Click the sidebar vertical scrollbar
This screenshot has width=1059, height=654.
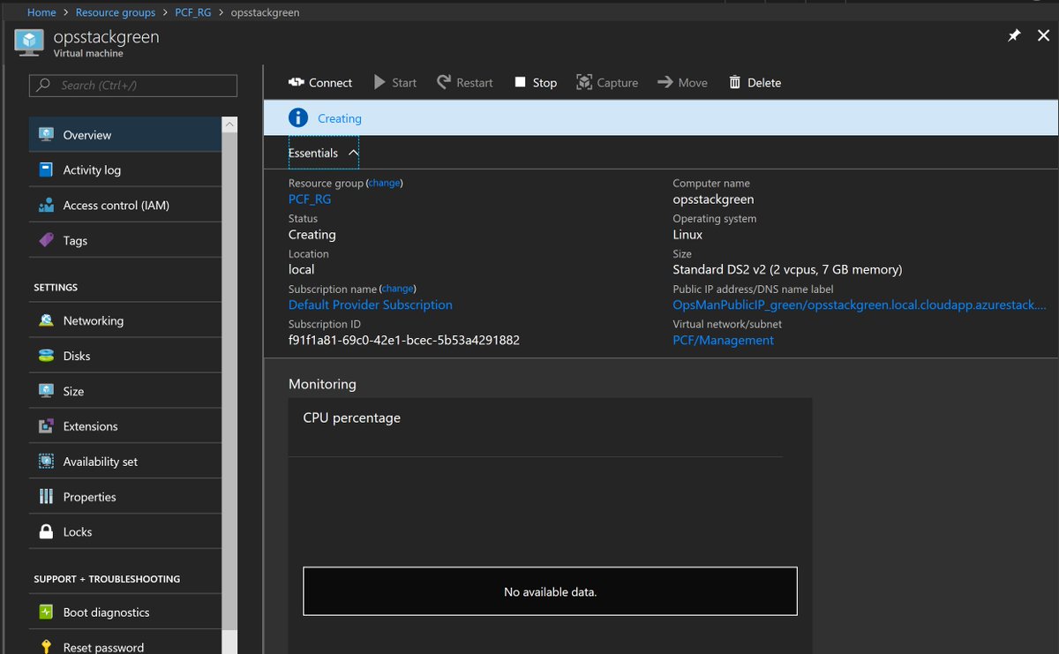click(x=229, y=380)
